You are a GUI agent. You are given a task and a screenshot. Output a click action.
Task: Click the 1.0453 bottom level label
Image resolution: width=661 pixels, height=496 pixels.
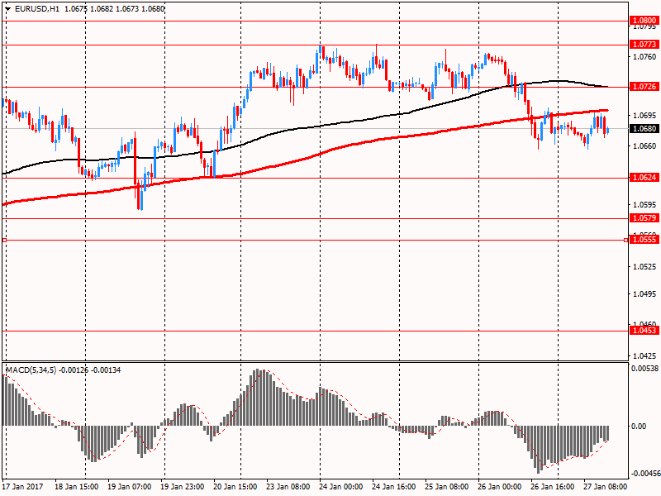[x=644, y=331]
